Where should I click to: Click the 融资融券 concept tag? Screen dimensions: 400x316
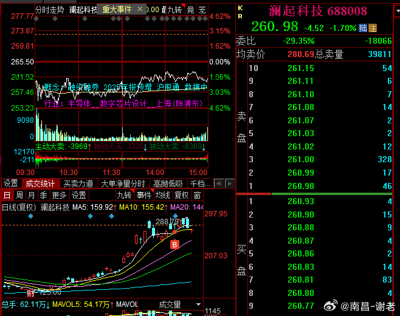tap(83, 88)
